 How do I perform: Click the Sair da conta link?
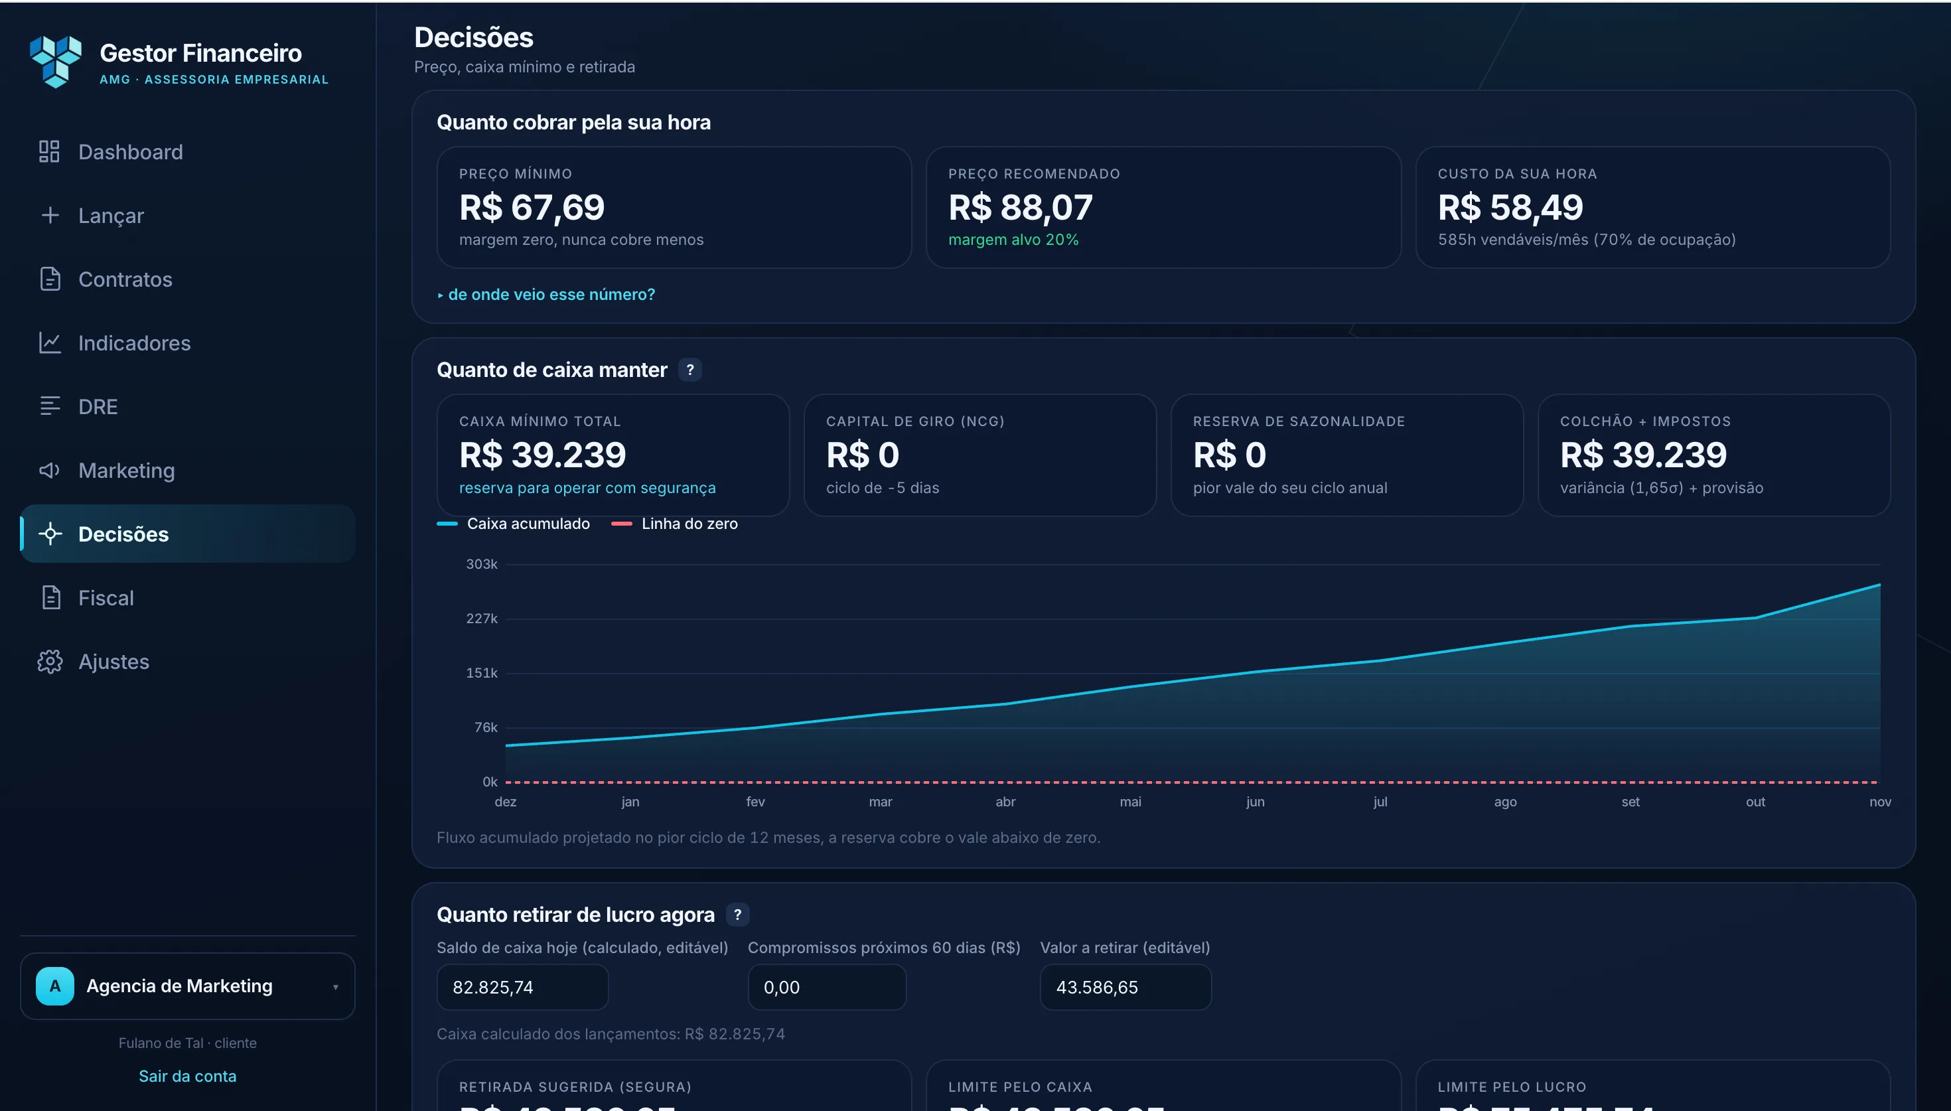188,1076
